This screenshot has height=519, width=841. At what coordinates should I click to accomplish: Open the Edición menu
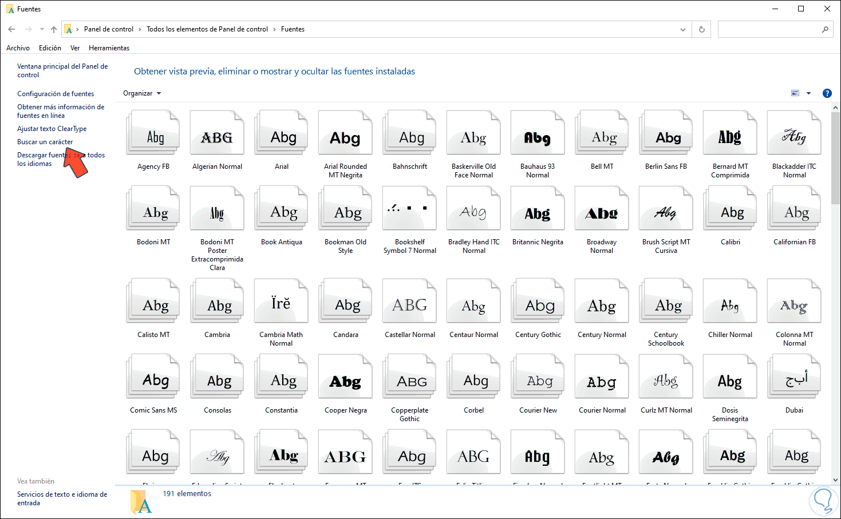(x=50, y=48)
